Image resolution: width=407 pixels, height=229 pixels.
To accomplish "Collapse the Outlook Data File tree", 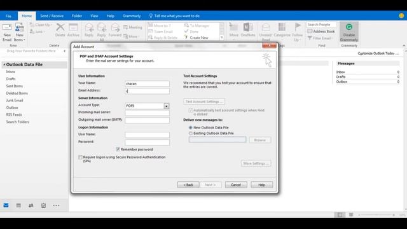I will (4, 64).
